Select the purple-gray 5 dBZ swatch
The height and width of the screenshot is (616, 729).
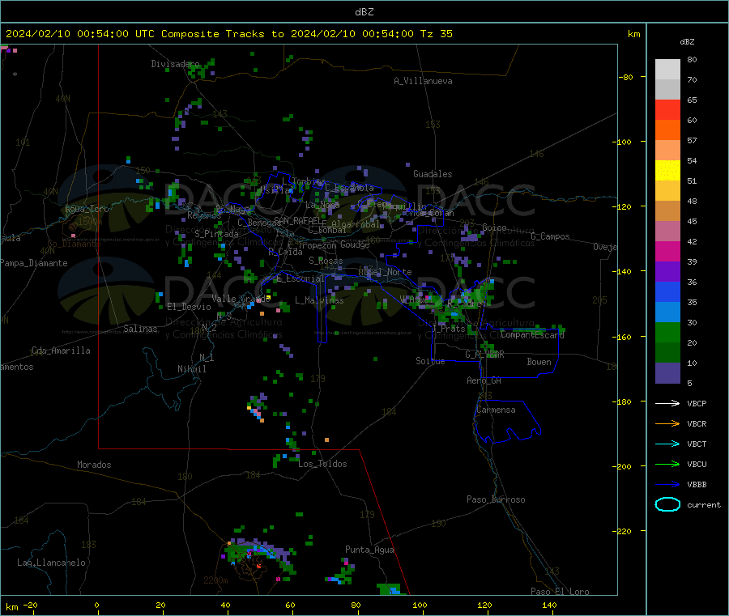point(667,373)
